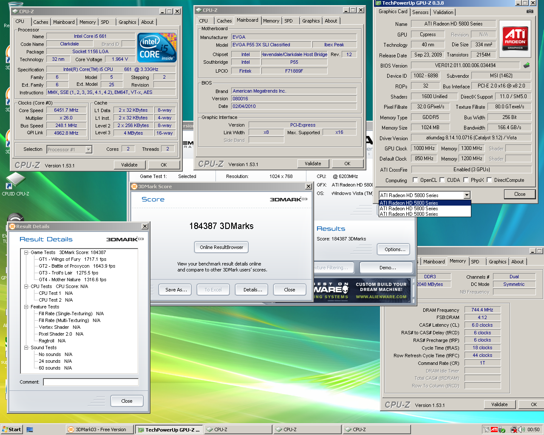
Task: Click the 184387 3DMarks score text
Action: point(221,226)
